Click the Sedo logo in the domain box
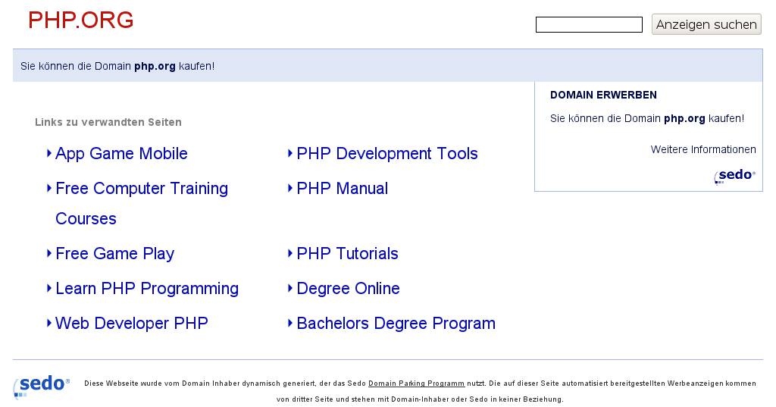This screenshot has height=407, width=776. (734, 176)
